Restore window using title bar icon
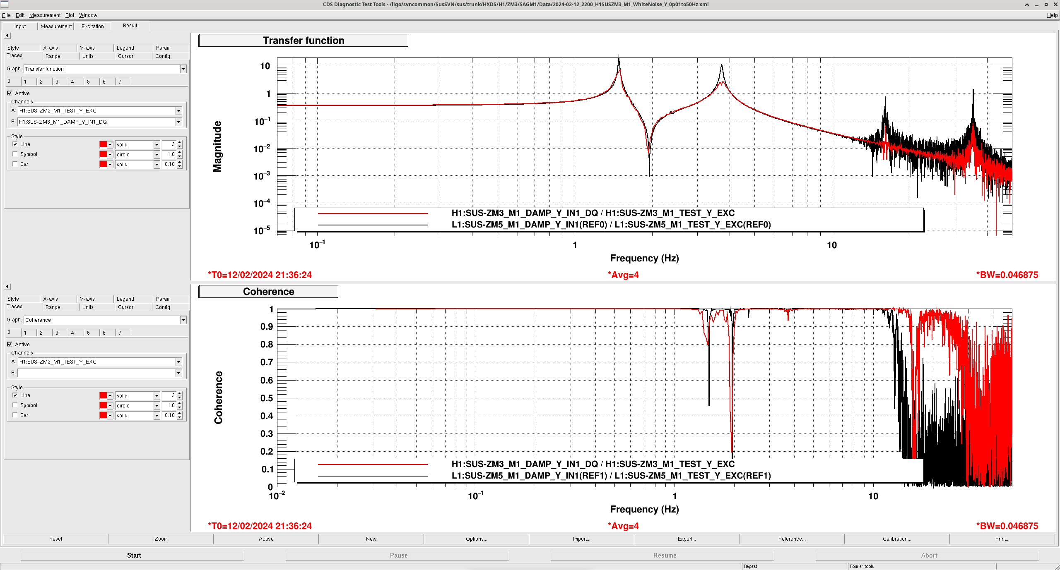Screen dimensions: 1060x570 (1046, 5)
